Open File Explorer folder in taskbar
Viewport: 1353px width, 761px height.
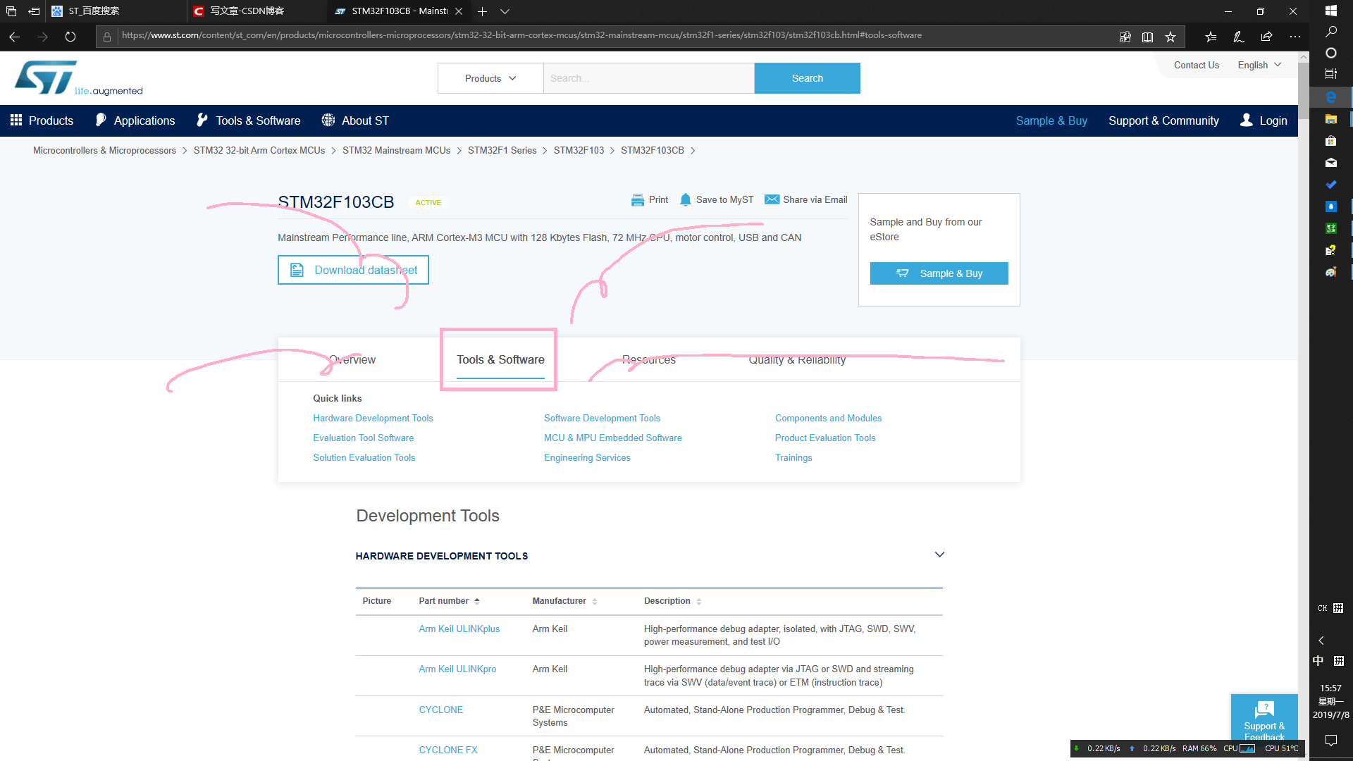pos(1331,119)
